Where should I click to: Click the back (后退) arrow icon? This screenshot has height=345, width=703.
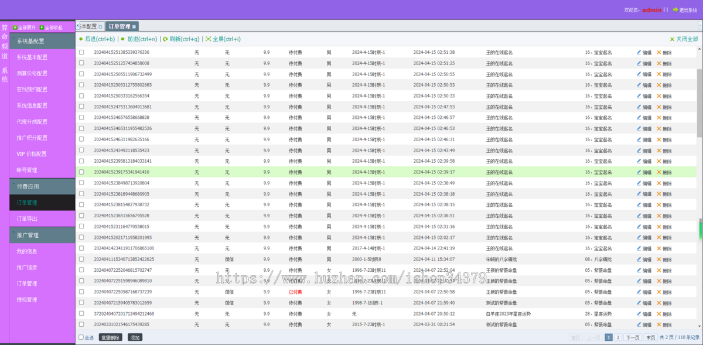click(81, 39)
